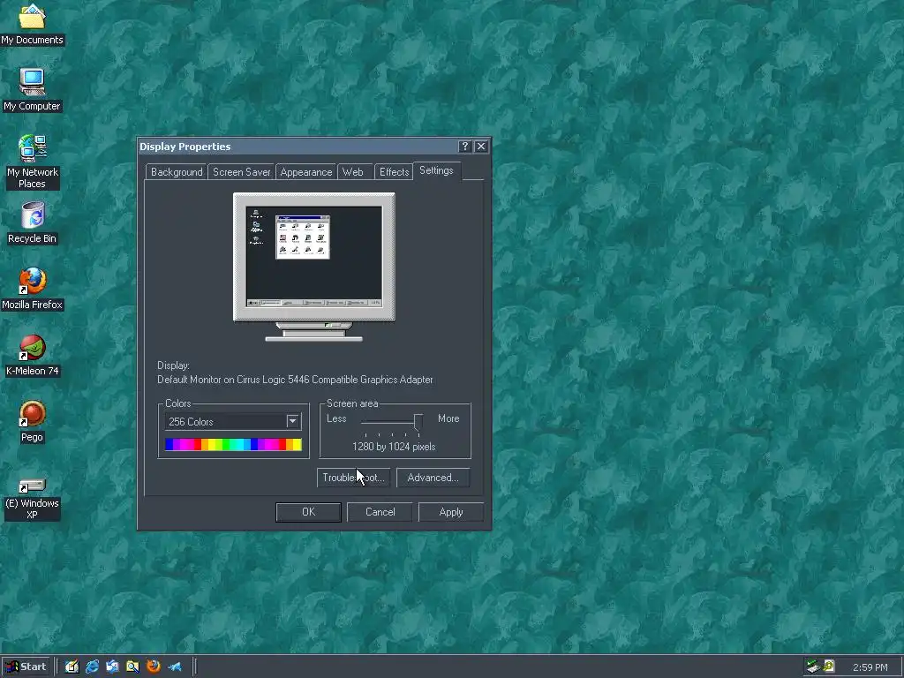Switch to the Effects tab
The width and height of the screenshot is (904, 678).
(395, 172)
